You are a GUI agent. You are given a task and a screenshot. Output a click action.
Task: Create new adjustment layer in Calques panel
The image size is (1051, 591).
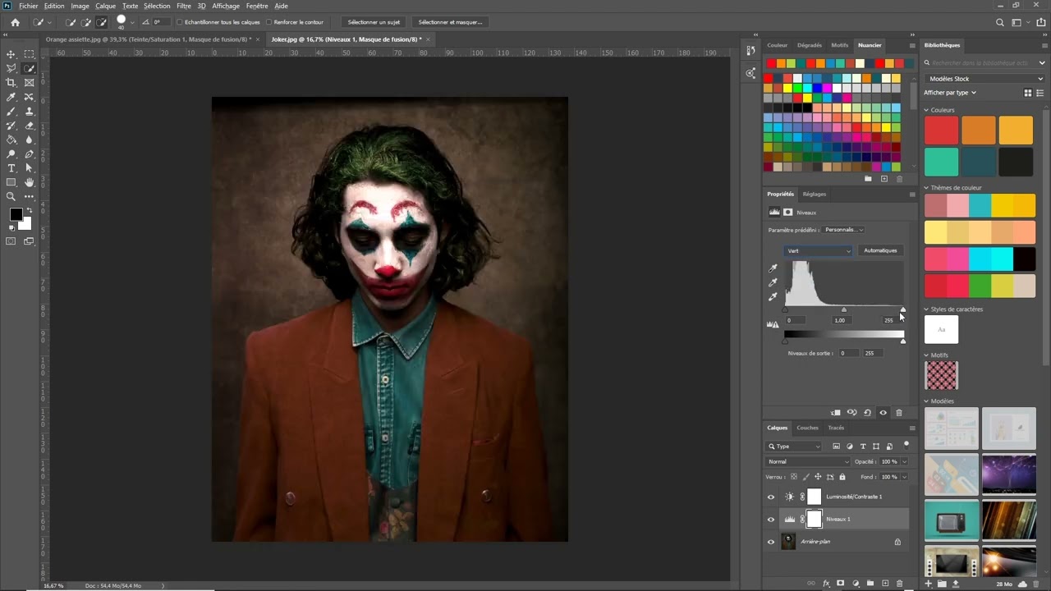click(x=856, y=584)
